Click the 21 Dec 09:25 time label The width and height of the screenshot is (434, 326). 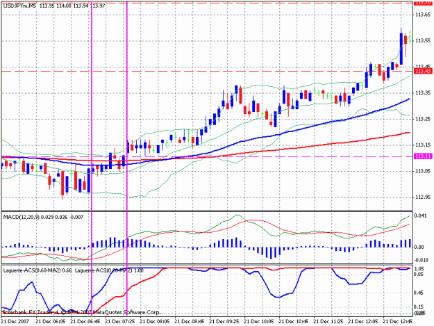click(224, 321)
